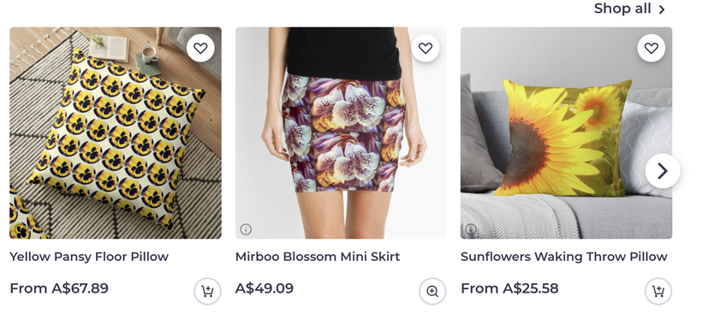Add Yellow Pansy Floor Pillow to cart
The image size is (702, 314).
click(x=207, y=291)
